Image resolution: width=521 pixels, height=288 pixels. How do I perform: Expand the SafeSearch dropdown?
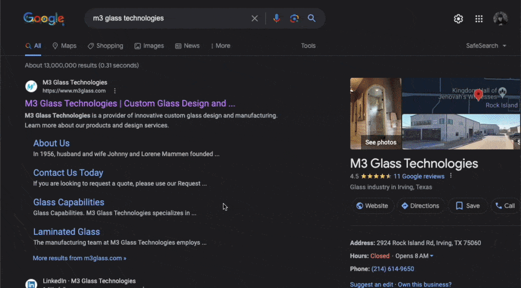point(486,46)
